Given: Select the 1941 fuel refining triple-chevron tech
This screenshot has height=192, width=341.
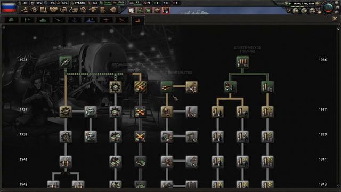Looking at the screenshot, I should [267, 162].
